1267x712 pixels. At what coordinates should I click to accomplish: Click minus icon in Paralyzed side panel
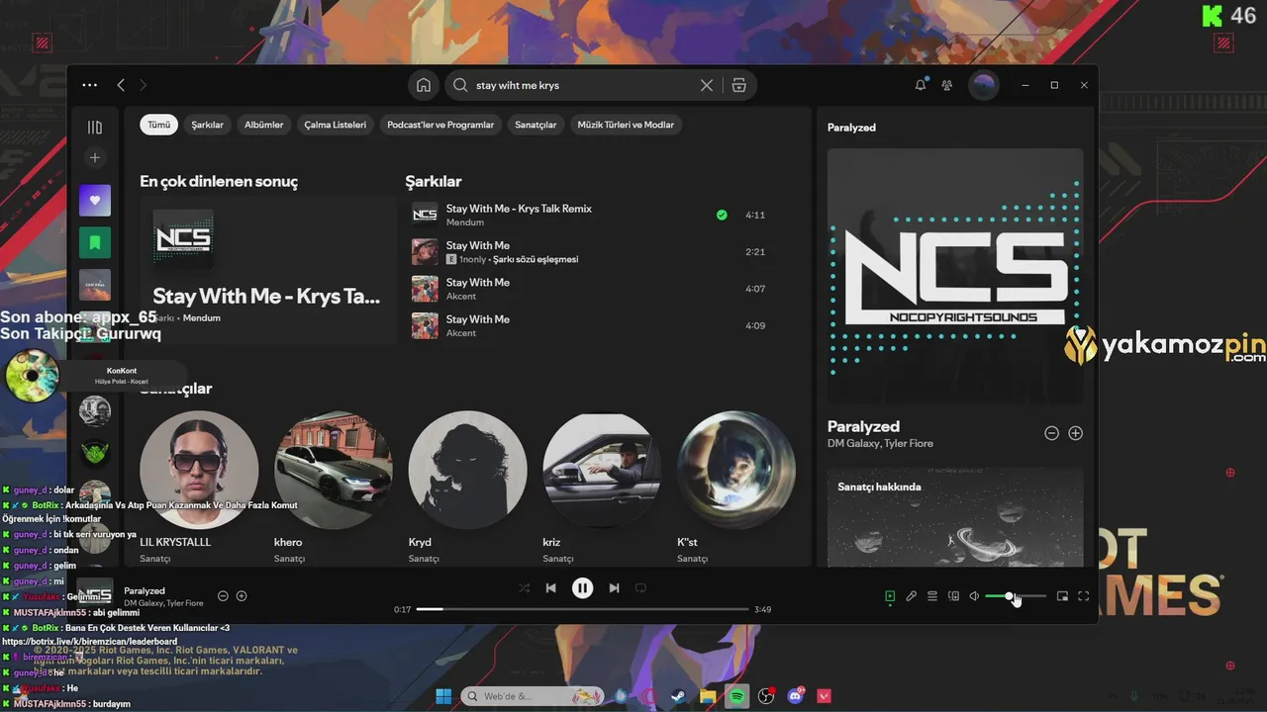click(1052, 433)
